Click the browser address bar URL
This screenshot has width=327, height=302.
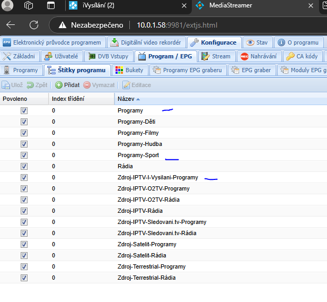tap(177, 25)
